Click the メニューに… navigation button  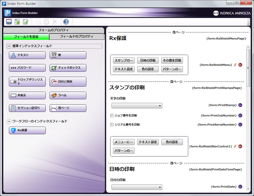[x=124, y=142]
